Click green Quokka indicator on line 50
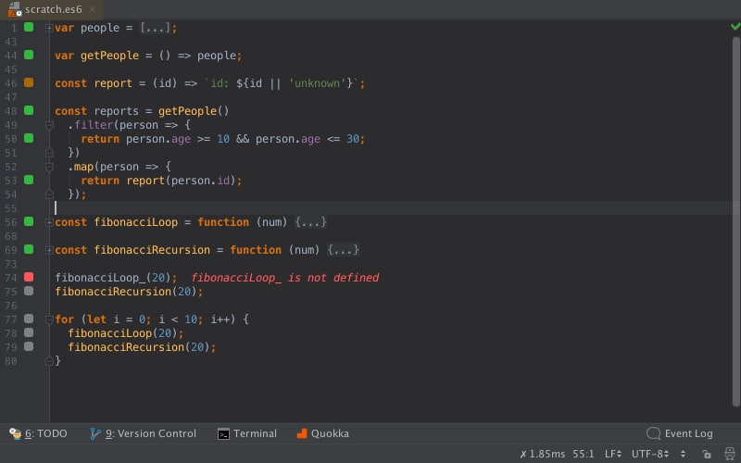The image size is (741, 463). pos(29,138)
